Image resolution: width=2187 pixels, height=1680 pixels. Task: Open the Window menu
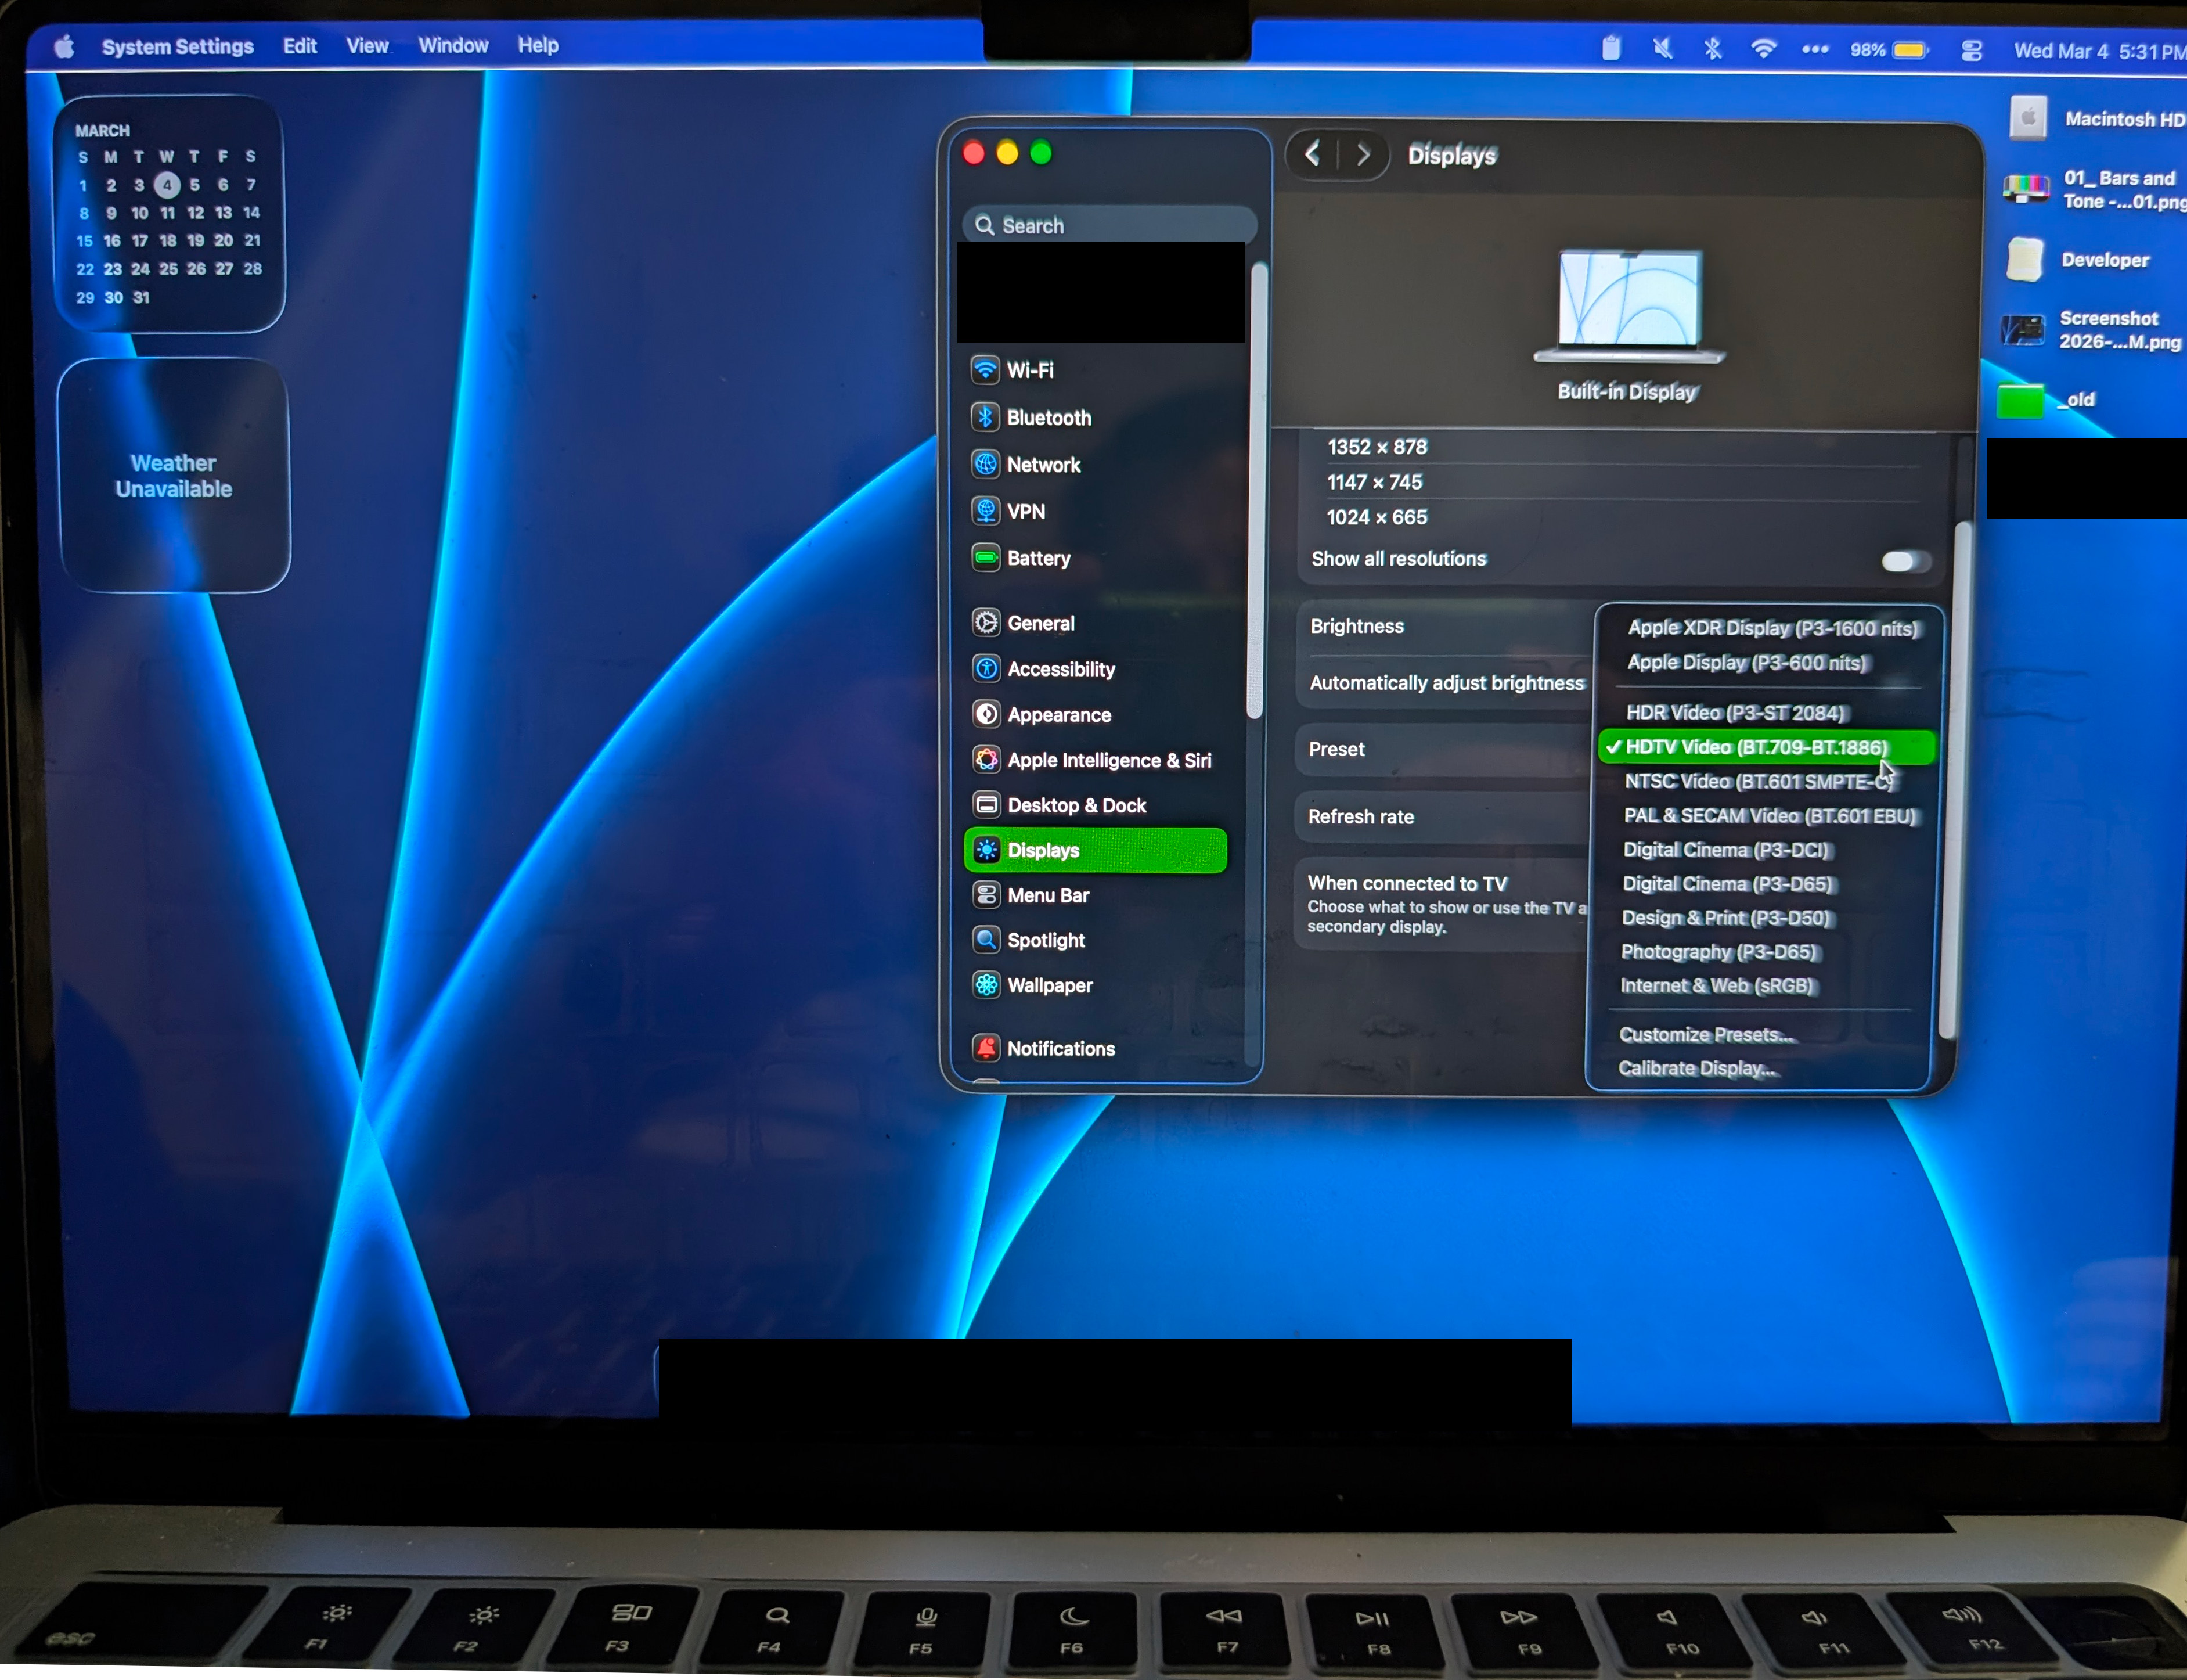[x=453, y=45]
